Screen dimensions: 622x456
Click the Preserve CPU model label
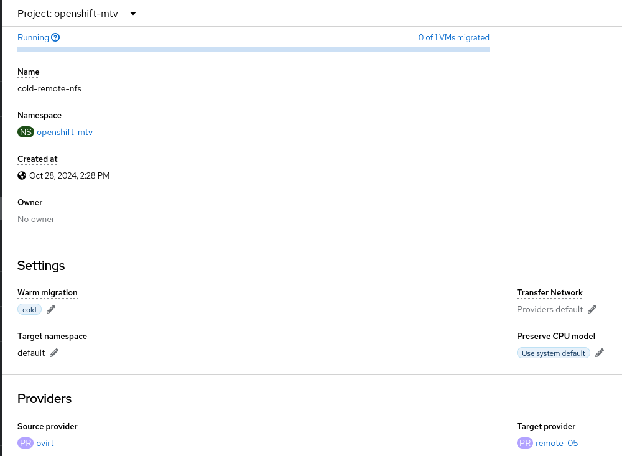pos(555,336)
